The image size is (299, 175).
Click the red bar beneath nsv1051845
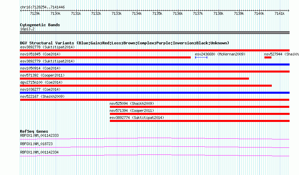tap(105, 57)
